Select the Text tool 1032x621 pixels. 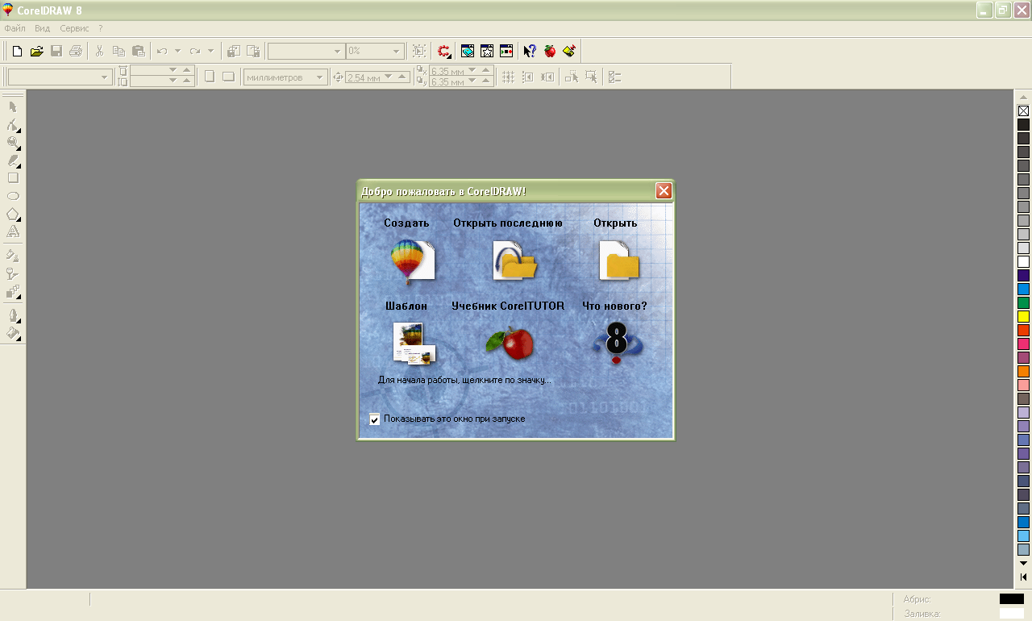[13, 231]
